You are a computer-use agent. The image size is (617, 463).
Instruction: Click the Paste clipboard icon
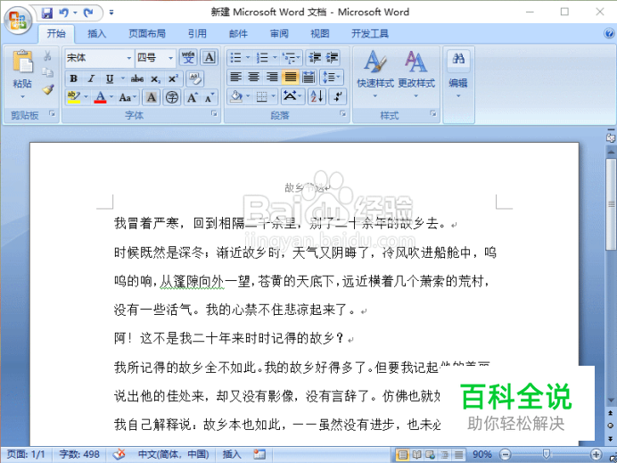point(22,62)
